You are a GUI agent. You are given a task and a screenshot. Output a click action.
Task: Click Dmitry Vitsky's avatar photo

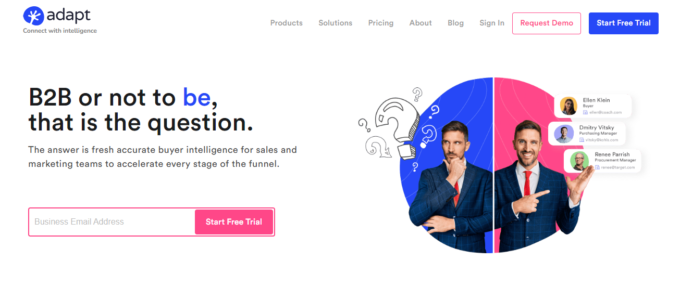coord(564,134)
